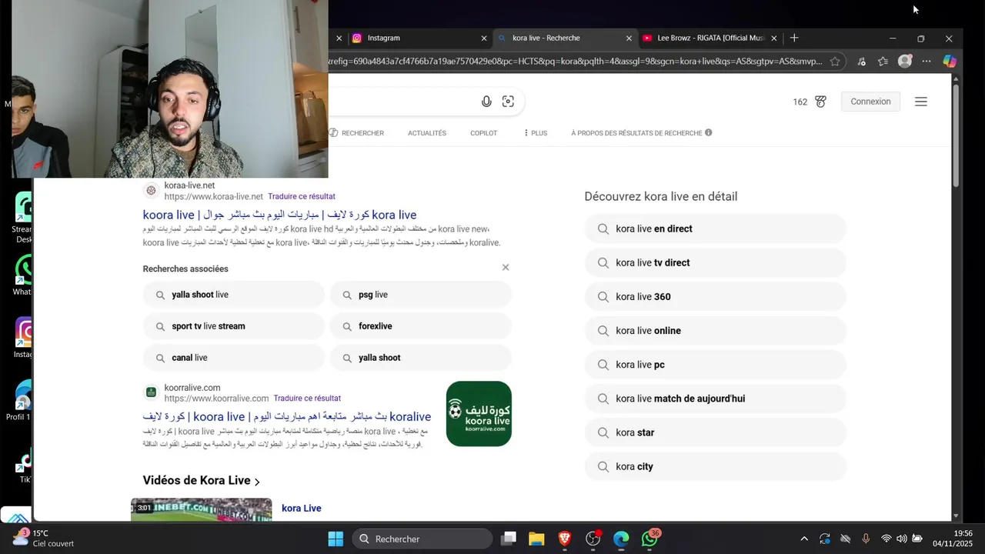Image resolution: width=985 pixels, height=554 pixels.
Task: Close the Instagram tab
Action: (484, 38)
